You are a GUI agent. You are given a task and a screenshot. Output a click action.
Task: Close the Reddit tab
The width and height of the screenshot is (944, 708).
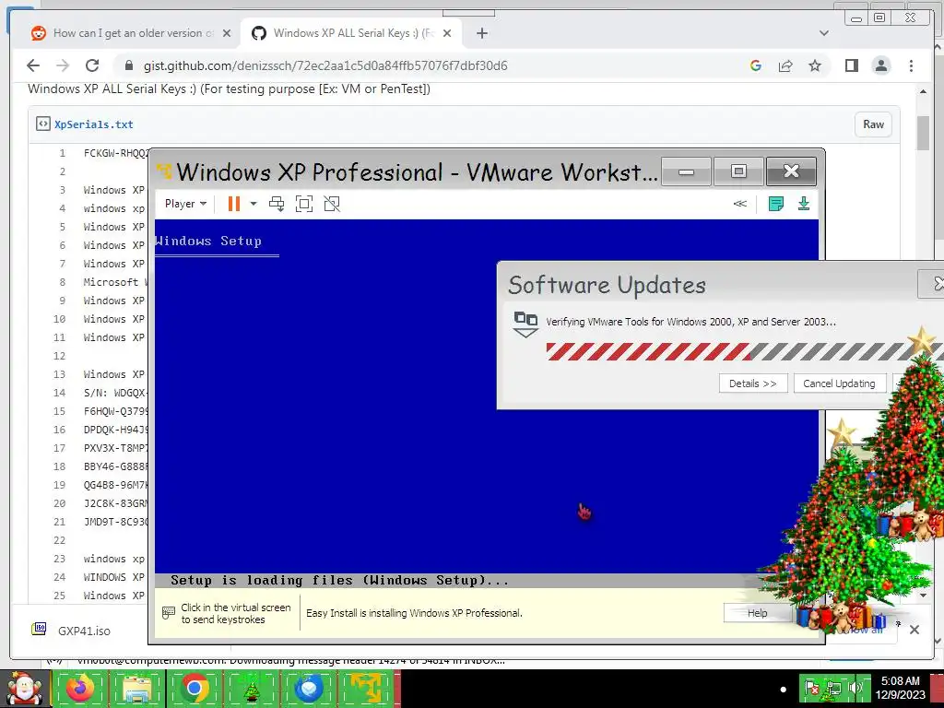coord(227,33)
